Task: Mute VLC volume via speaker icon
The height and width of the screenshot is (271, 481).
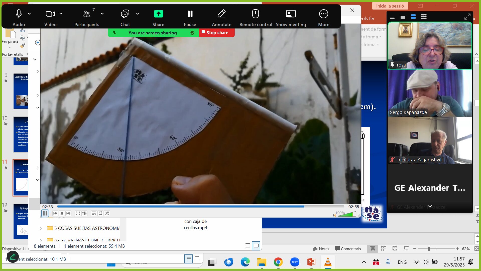Action: click(x=334, y=215)
